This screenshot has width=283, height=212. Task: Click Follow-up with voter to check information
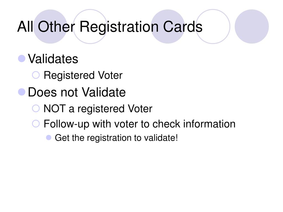[x=140, y=124]
